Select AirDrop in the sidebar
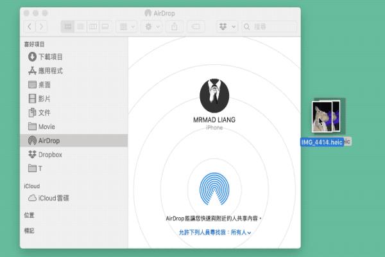Viewport: 385px width, 257px height. [x=74, y=141]
